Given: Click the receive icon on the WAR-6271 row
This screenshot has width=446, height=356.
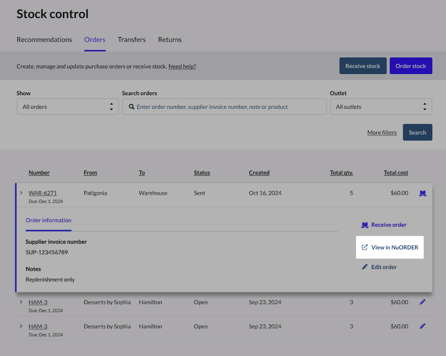Looking at the screenshot, I should point(422,193).
